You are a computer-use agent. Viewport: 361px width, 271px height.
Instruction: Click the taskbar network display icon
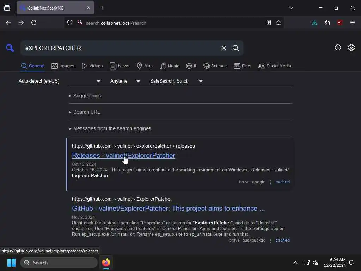click(306, 263)
